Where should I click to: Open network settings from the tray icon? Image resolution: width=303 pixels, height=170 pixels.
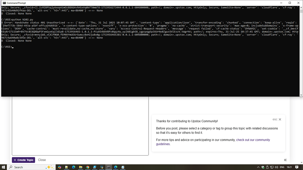point(272,167)
